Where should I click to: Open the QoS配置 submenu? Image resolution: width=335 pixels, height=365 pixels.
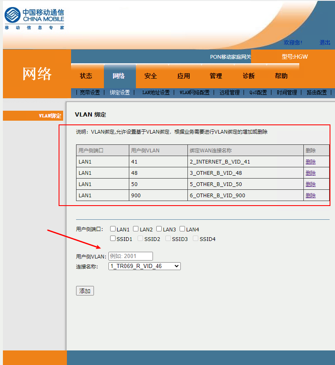pyautogui.click(x=258, y=92)
